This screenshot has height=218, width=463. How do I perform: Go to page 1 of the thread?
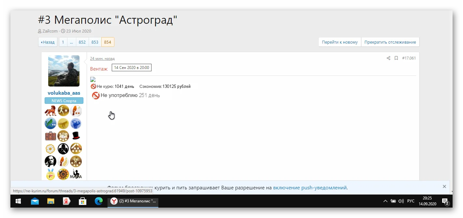[63, 42]
